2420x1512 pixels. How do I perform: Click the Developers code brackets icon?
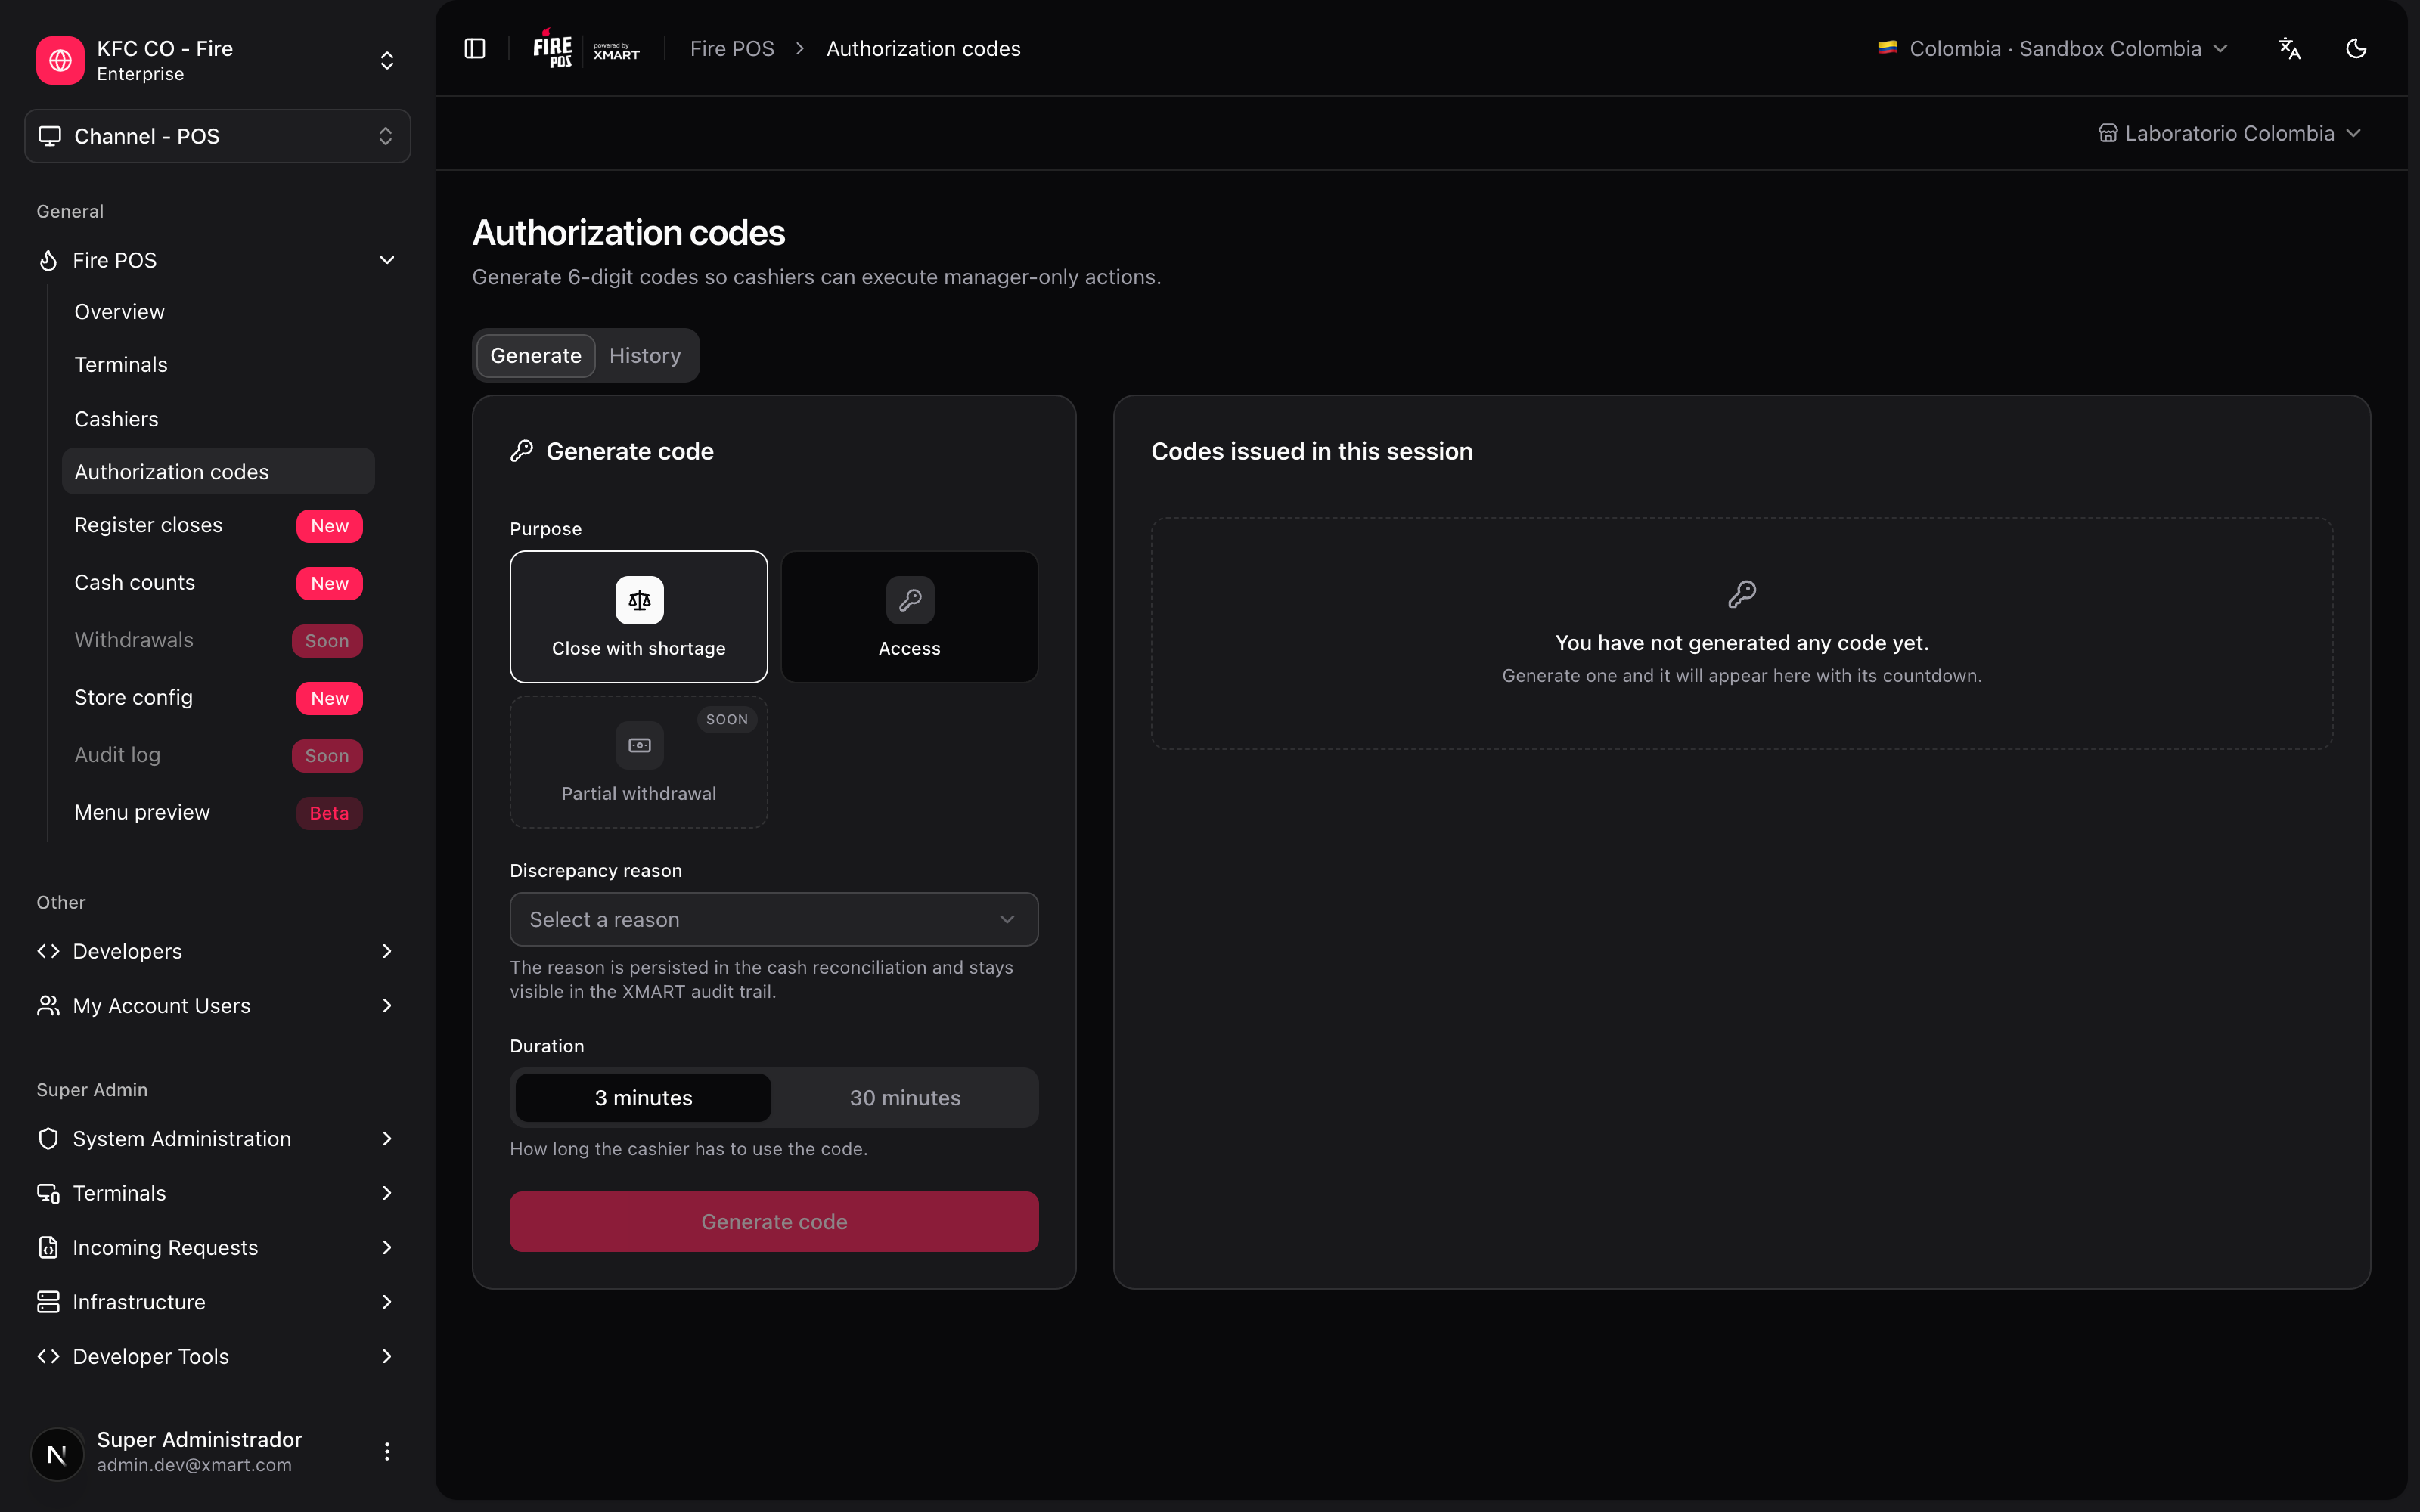point(48,951)
